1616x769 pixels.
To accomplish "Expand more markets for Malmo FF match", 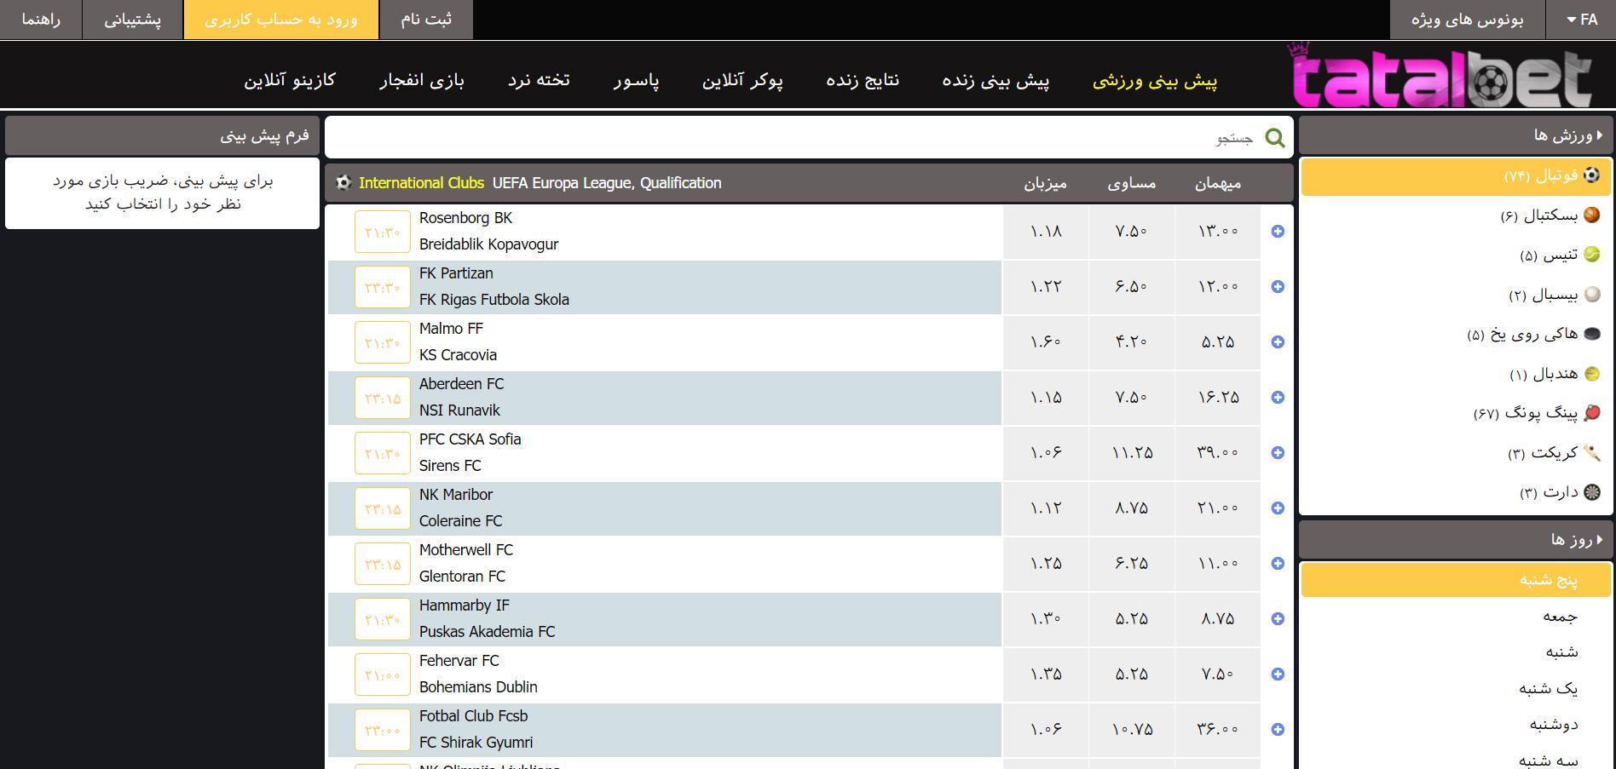I will [x=1278, y=341].
